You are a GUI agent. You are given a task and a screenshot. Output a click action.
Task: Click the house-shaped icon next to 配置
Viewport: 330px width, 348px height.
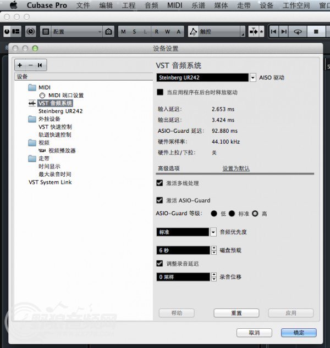108,31
